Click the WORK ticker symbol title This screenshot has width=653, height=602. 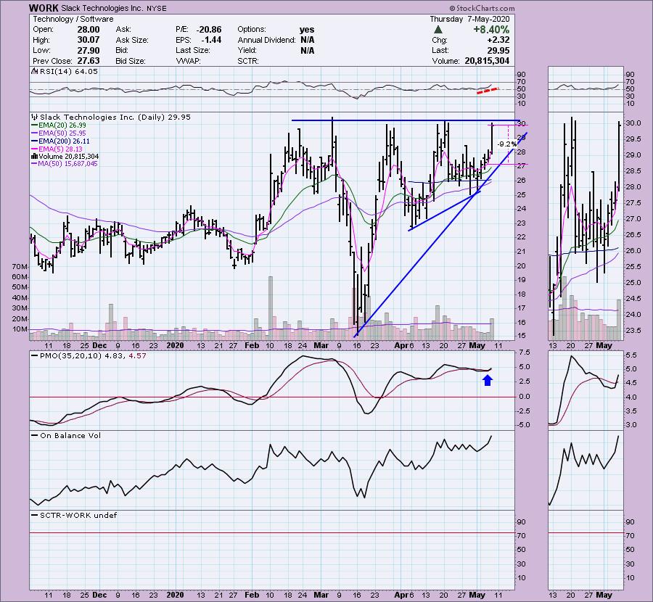(x=44, y=8)
